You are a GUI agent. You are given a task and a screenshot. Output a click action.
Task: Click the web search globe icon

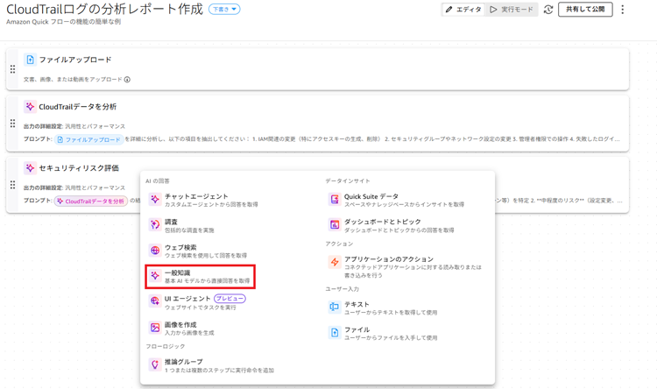pyautogui.click(x=155, y=251)
